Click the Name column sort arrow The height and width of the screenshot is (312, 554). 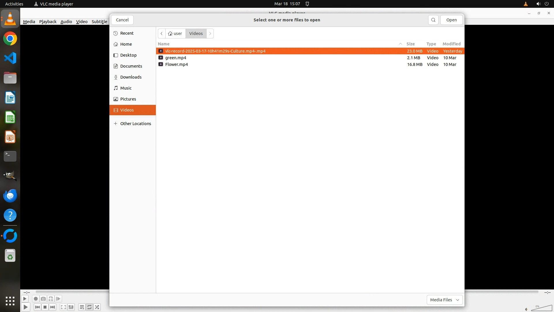400,44
